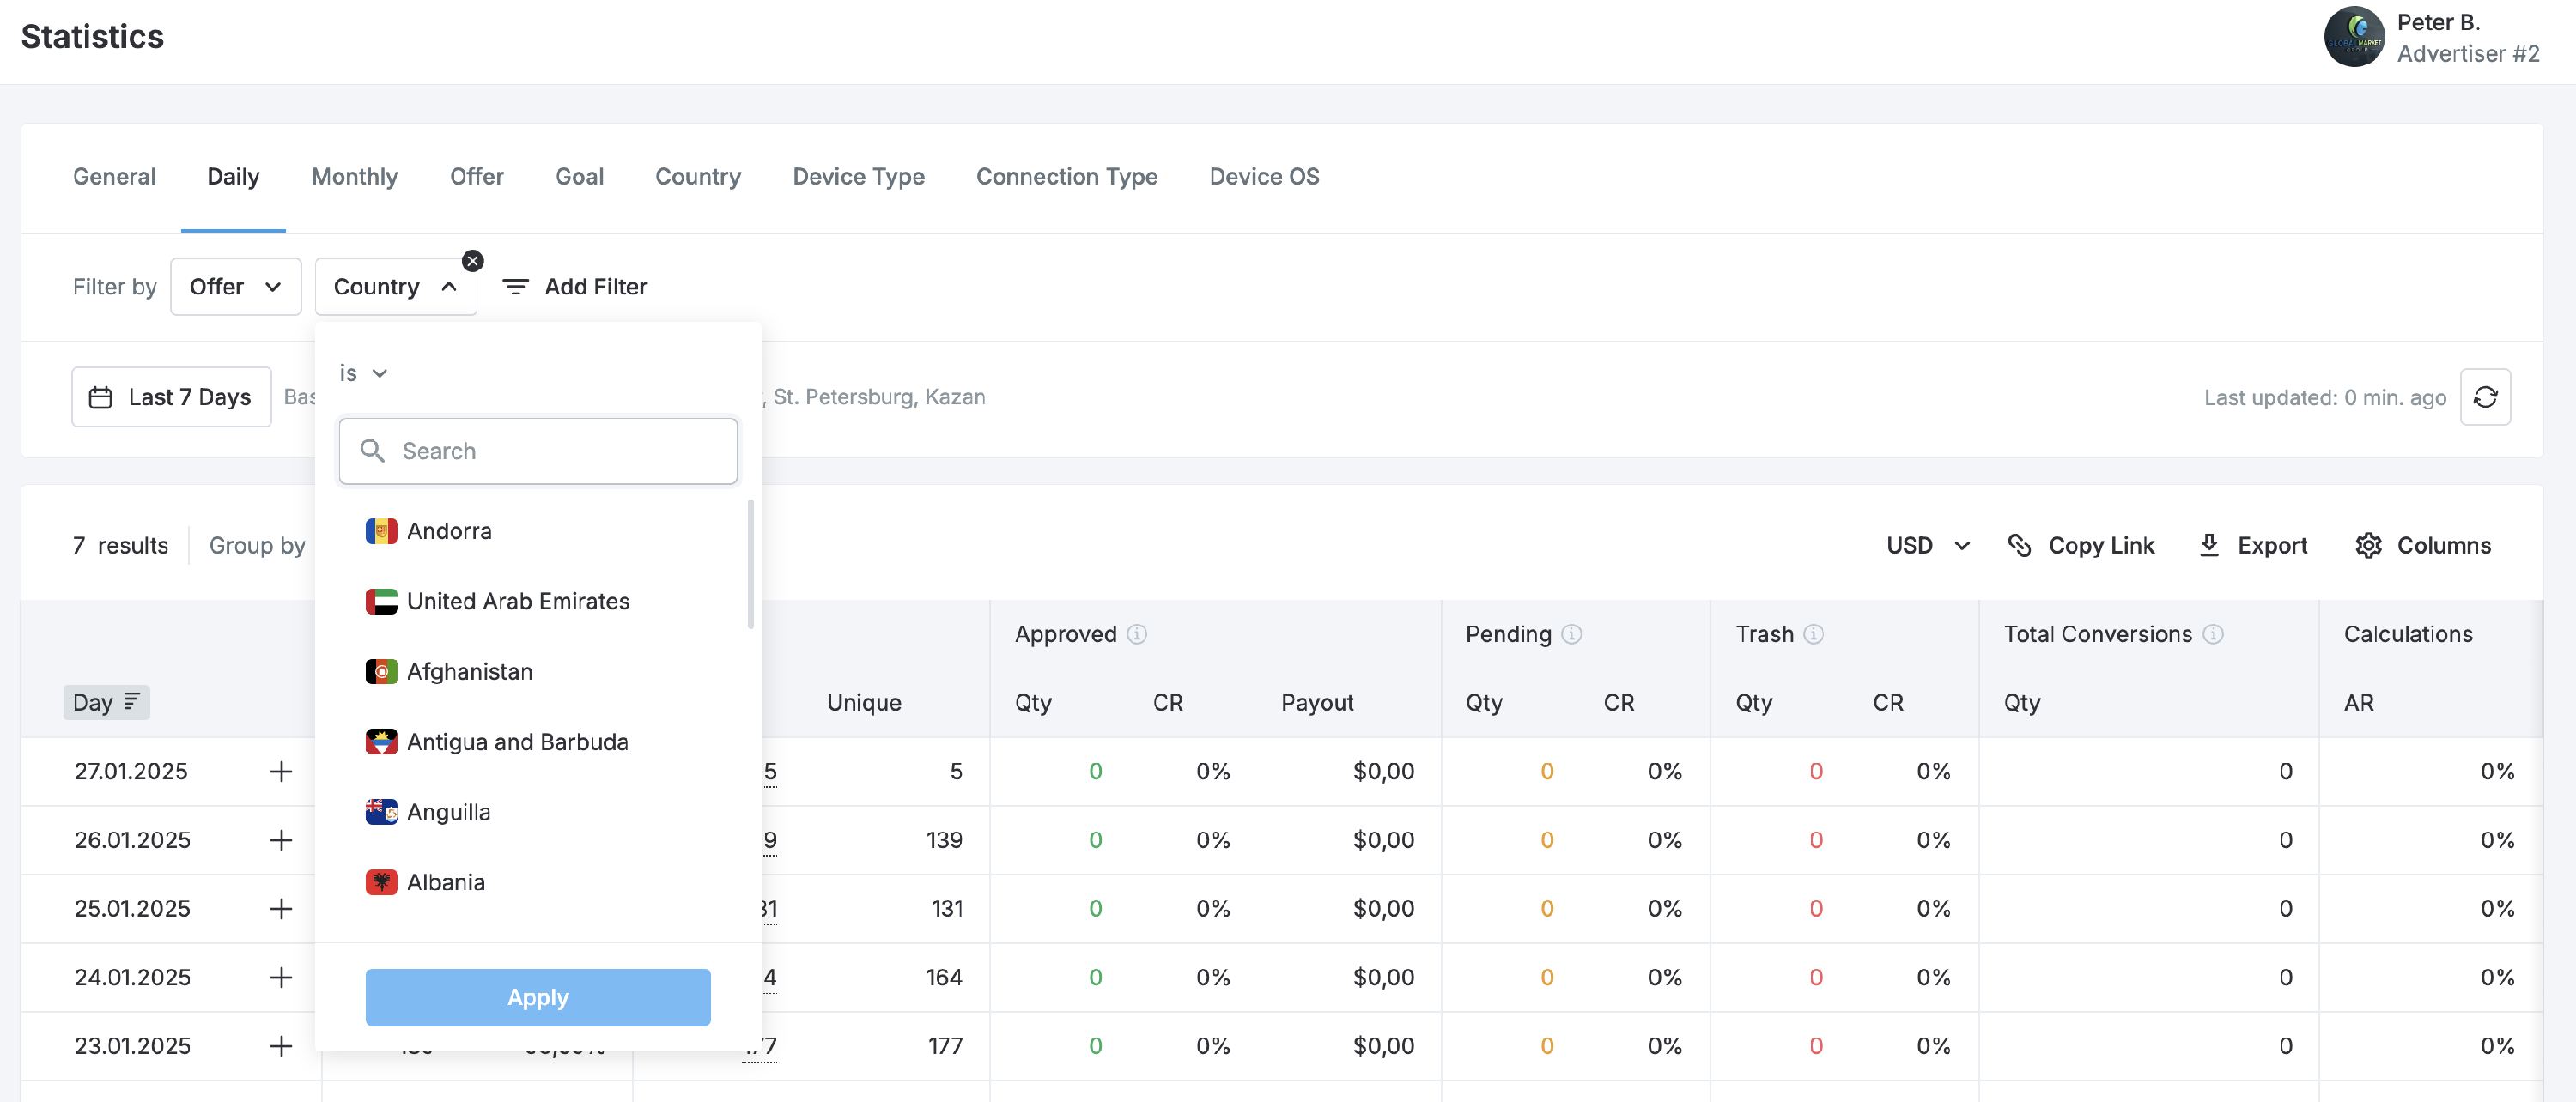Click the country search field
This screenshot has height=1102, width=2576.
(538, 451)
